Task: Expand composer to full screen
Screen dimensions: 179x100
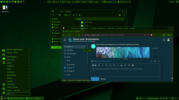Action: [x=151, y=61]
